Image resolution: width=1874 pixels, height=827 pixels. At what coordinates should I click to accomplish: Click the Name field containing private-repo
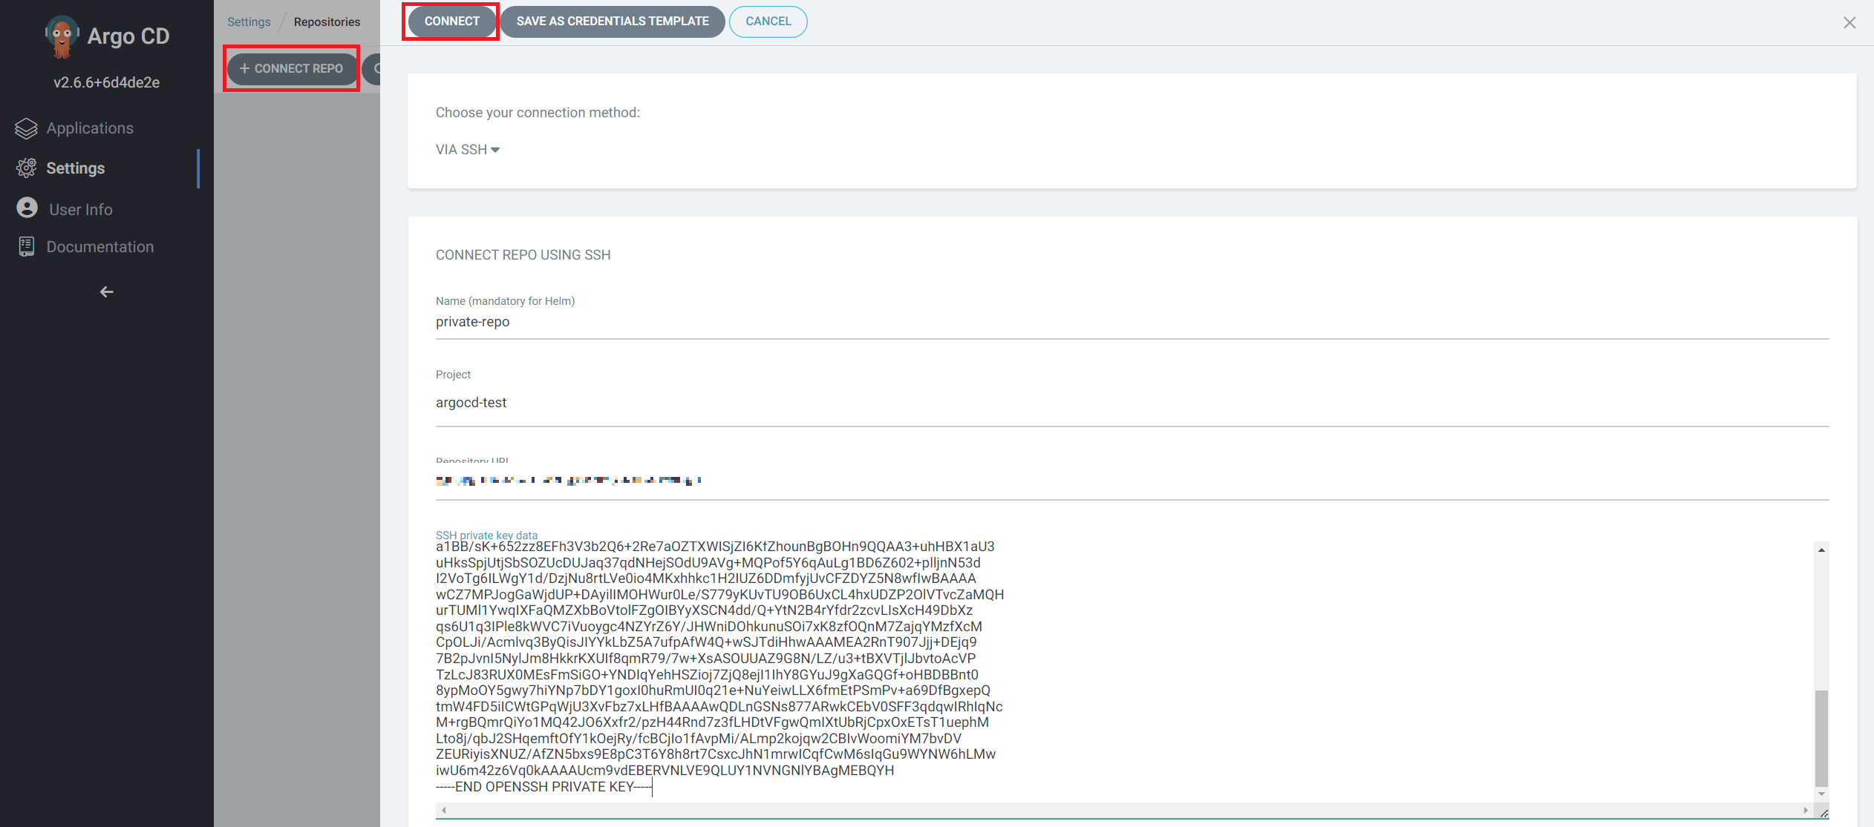[1132, 322]
